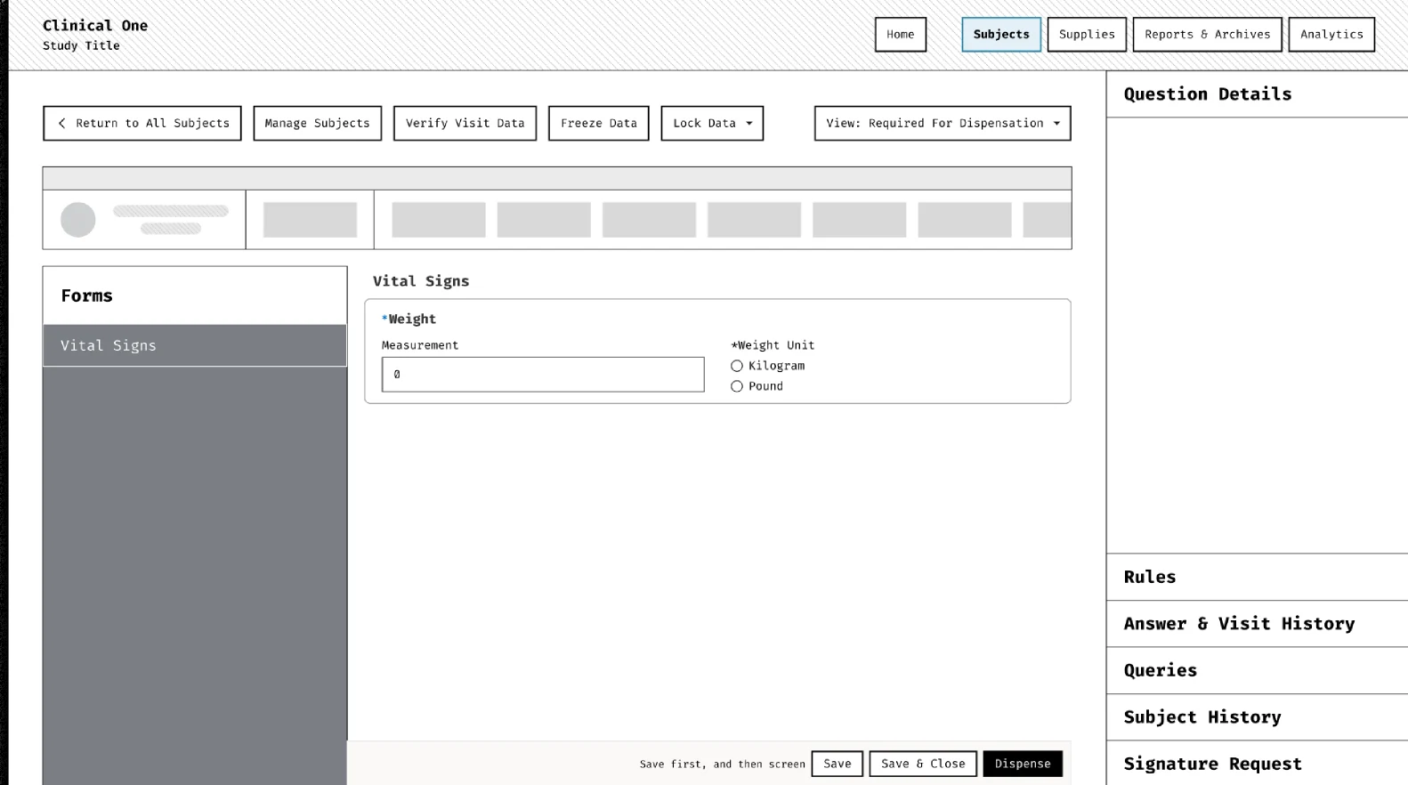Click the Freeze Data button
The width and height of the screenshot is (1408, 785).
(599, 124)
